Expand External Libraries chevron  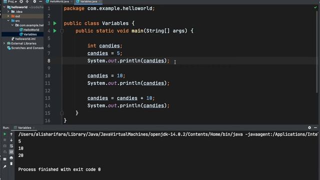[x=4, y=43]
